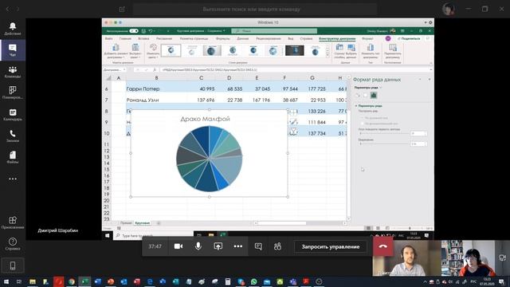Open profile avatar menu in Teams
The width and height of the screenshot is (510, 287).
click(x=449, y=9)
